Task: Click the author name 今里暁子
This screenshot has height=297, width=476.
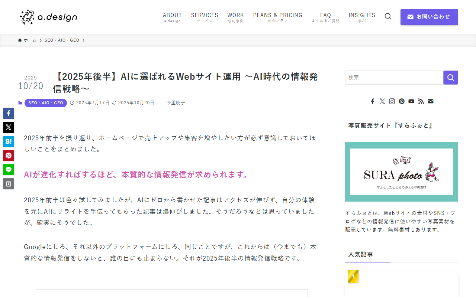Action: click(176, 102)
